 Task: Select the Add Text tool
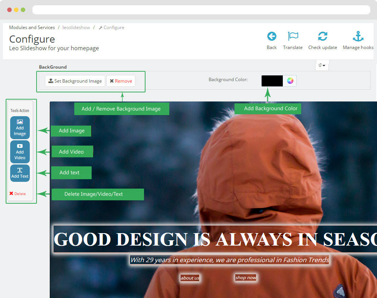pos(20,173)
